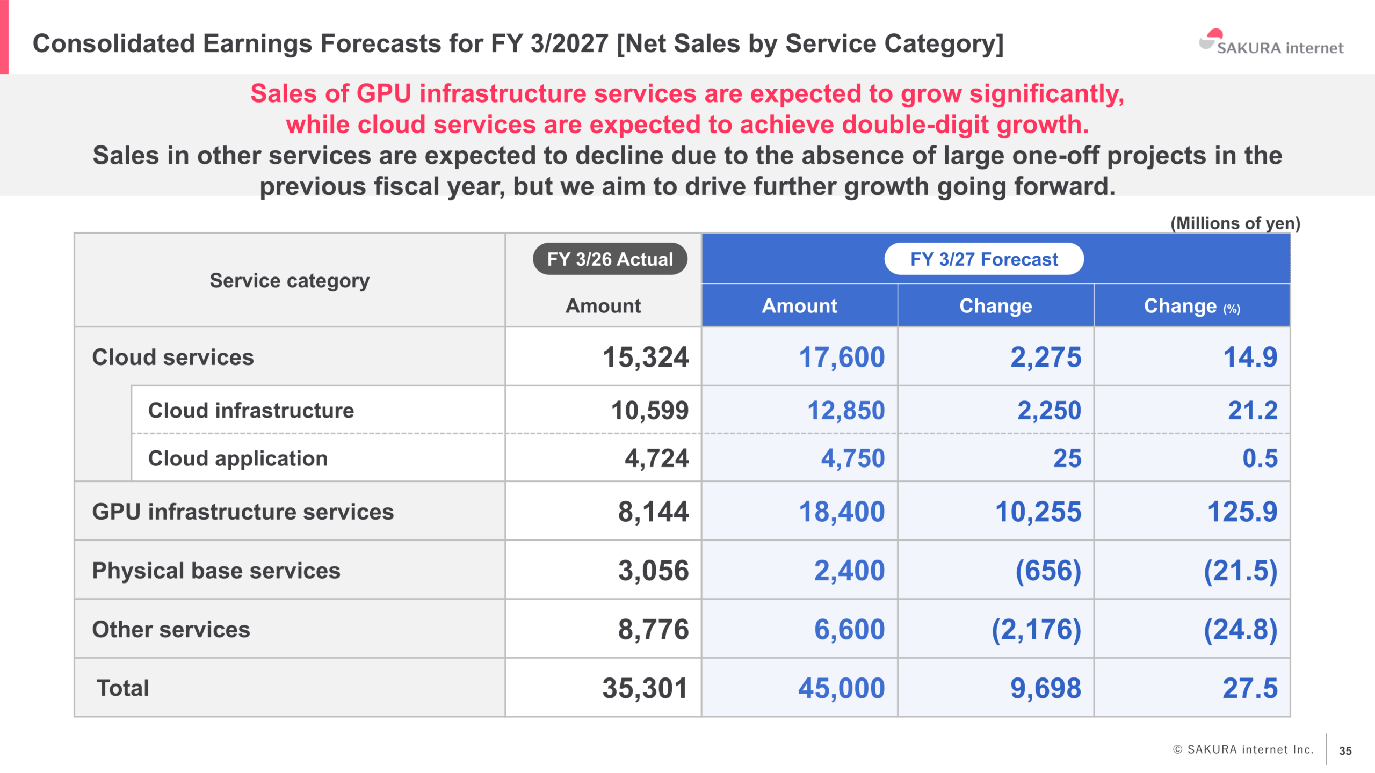Screen dimensions: 1375x773
Task: Click the 10,599 cloud infrastructure actual
Action: coord(650,411)
